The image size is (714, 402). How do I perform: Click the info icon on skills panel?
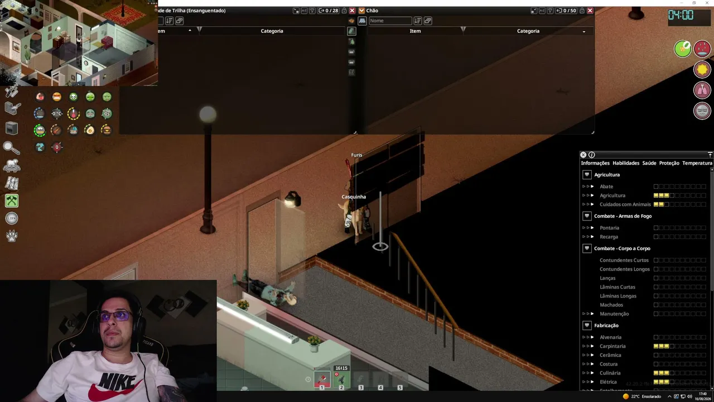(x=592, y=155)
